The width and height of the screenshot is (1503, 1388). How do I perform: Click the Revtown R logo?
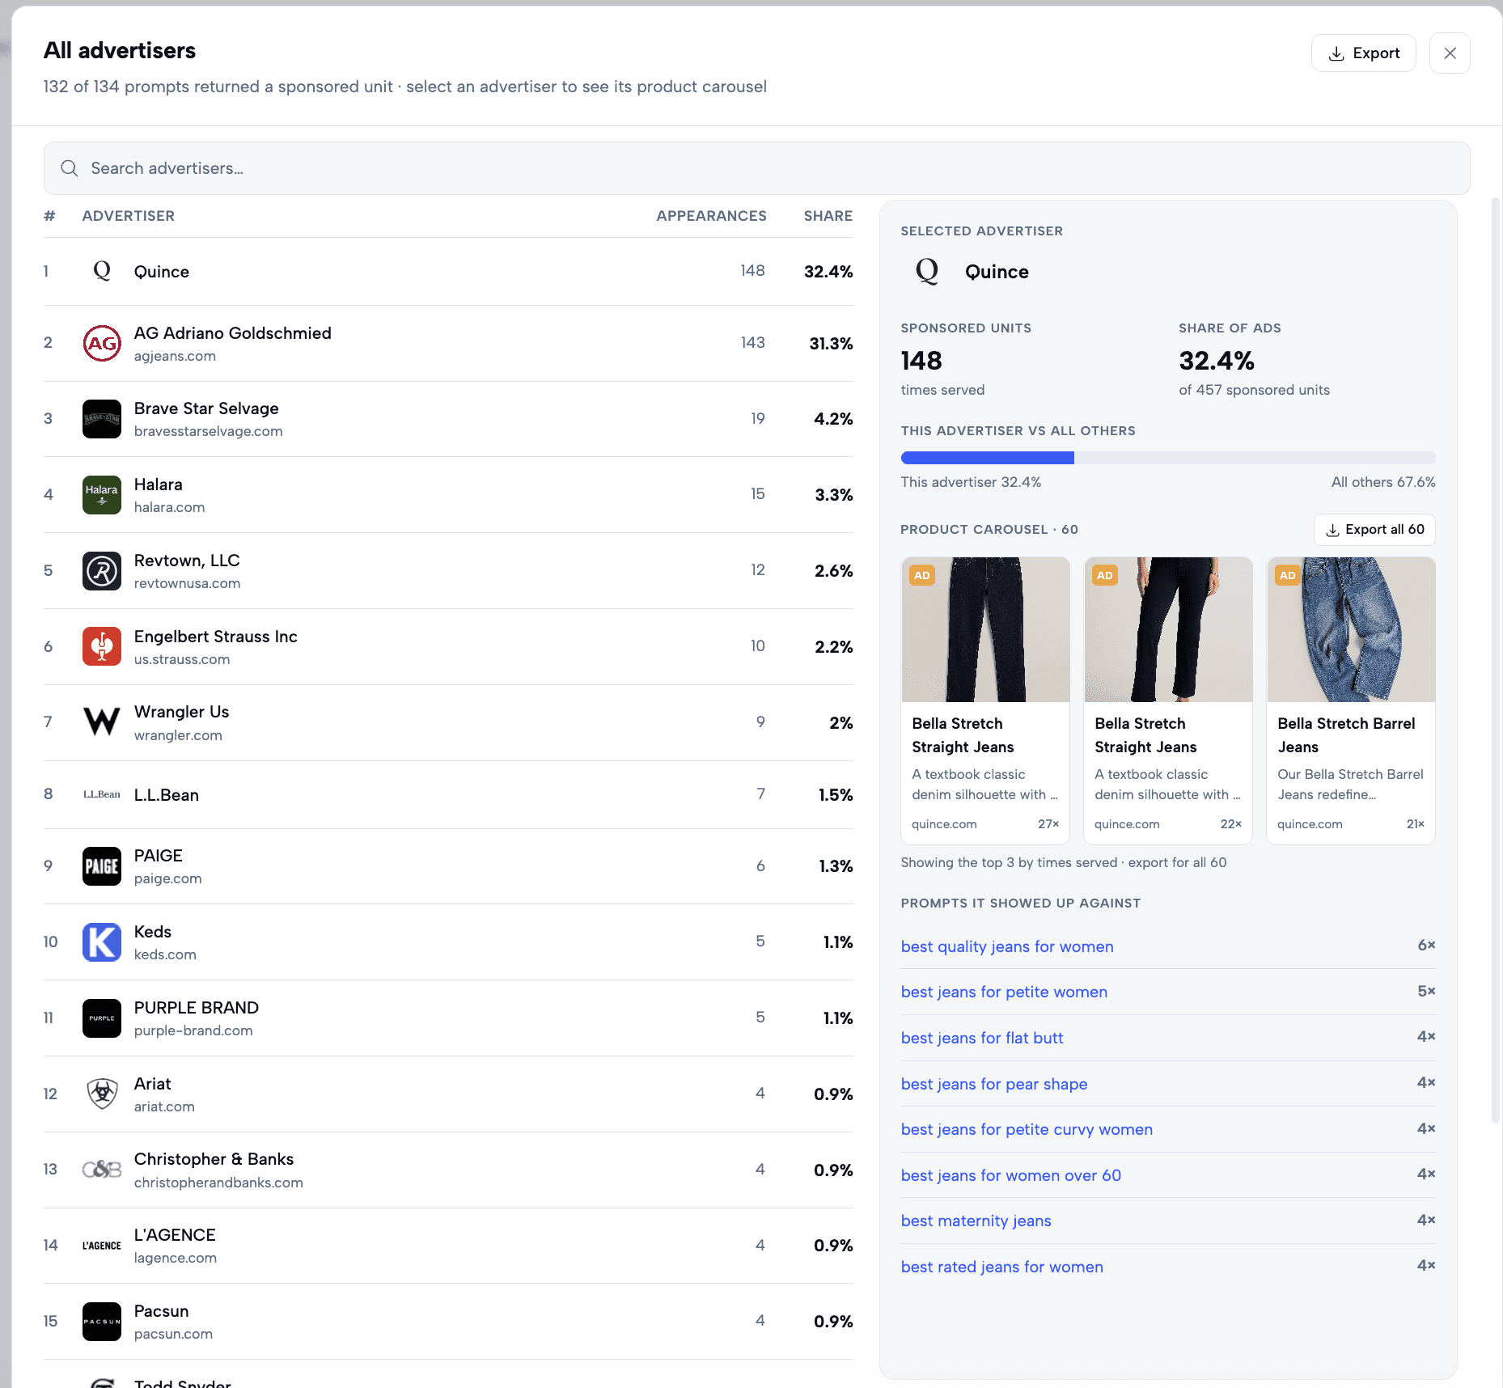point(102,571)
